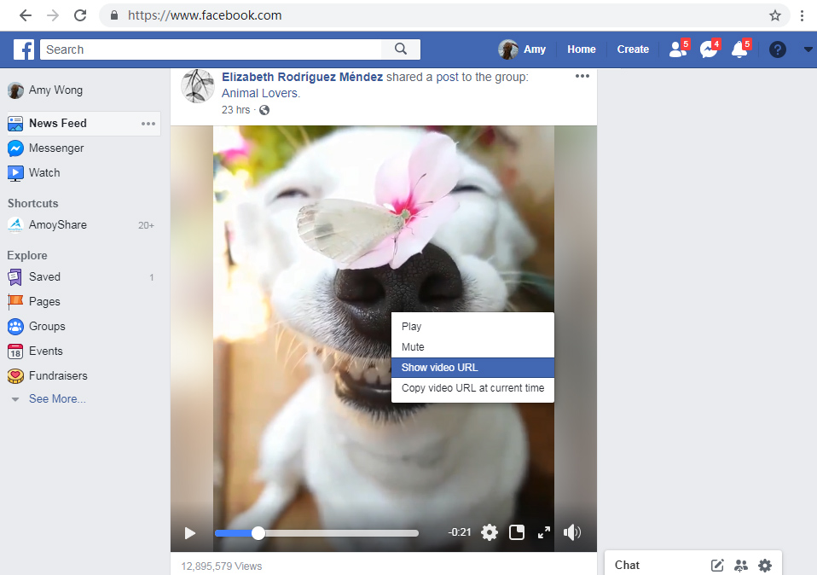The height and width of the screenshot is (575, 817).
Task: Play the video with play button
Action: 190,533
